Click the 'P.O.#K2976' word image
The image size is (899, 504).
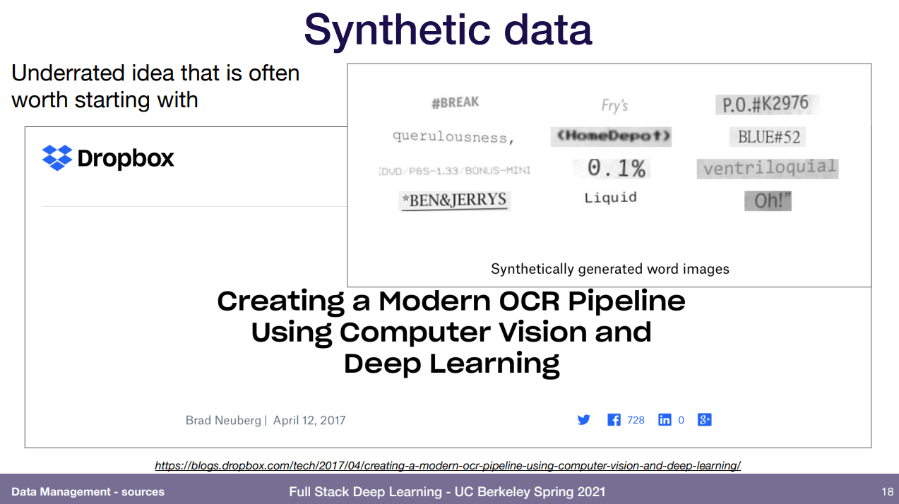tap(766, 104)
